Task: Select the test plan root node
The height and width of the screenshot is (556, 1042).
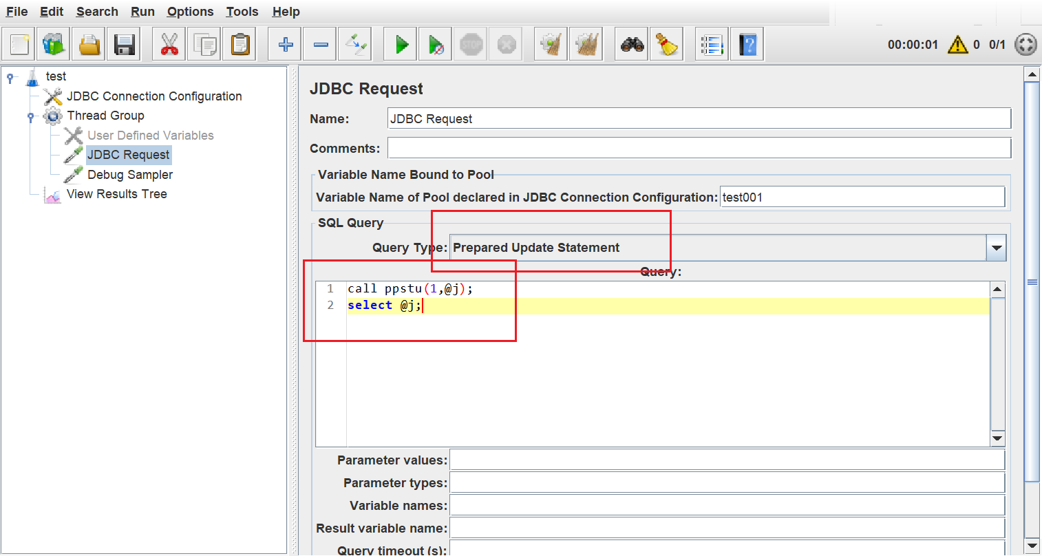Action: tap(56, 76)
